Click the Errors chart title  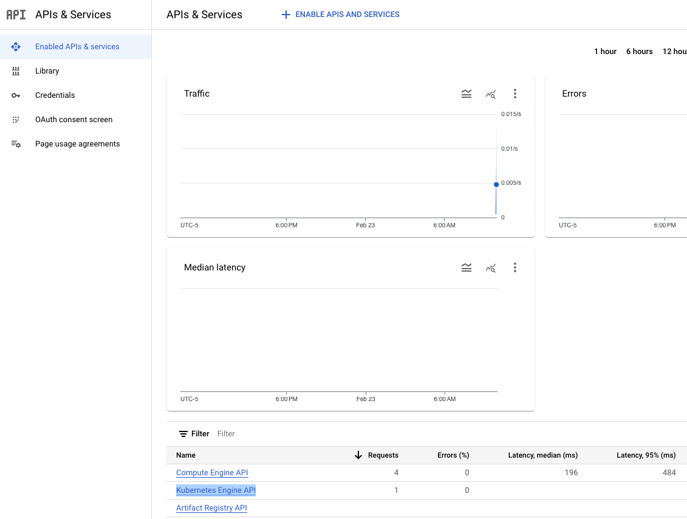pyautogui.click(x=574, y=94)
